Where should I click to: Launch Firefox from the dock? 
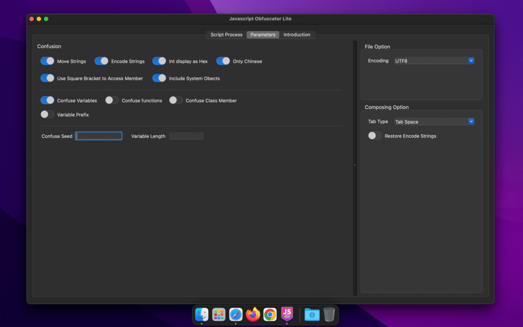coord(253,315)
